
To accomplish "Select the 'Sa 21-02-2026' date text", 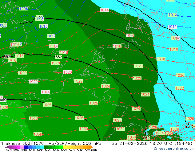I will click(129, 144).
